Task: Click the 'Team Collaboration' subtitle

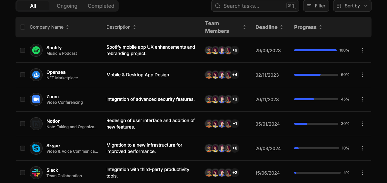Action: [x=64, y=176]
